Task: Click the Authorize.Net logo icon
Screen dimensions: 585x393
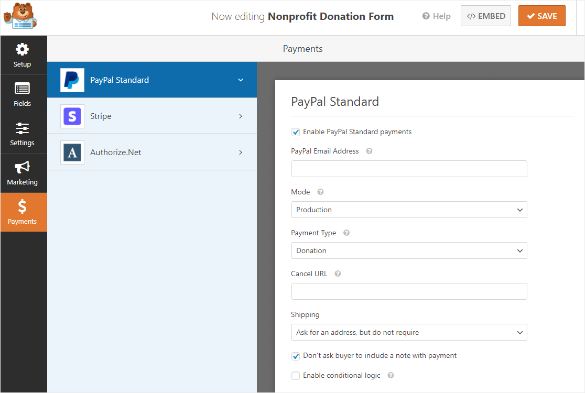Action: [x=72, y=152]
